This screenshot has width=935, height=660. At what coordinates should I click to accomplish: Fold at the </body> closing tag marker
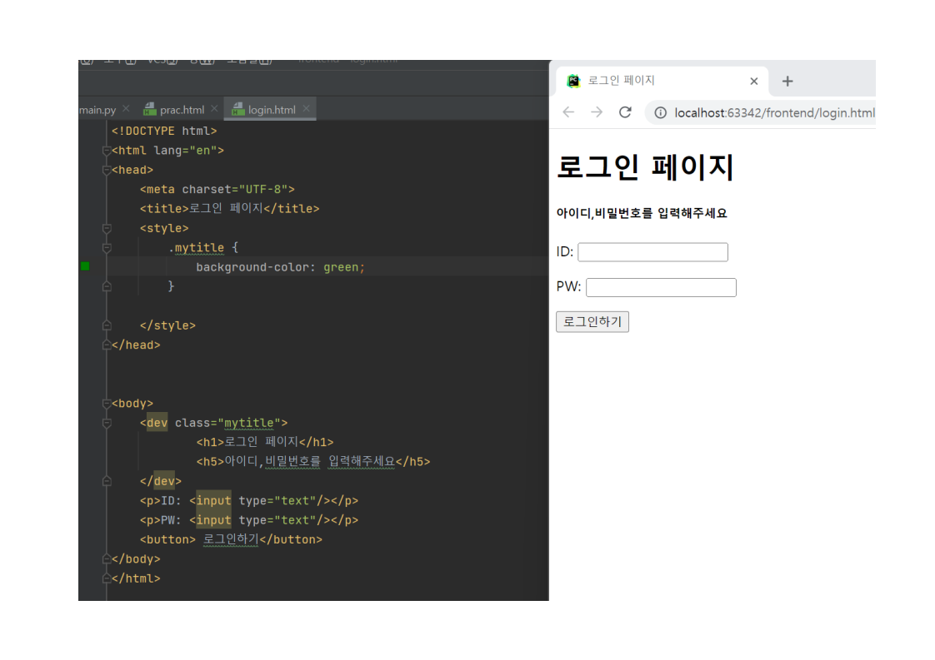coord(107,558)
